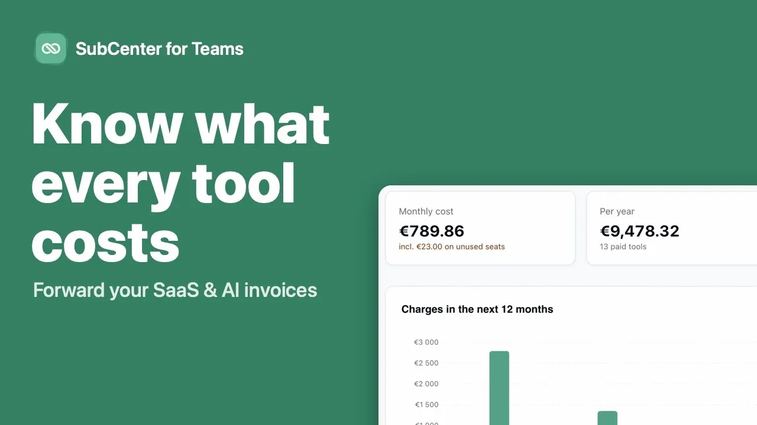This screenshot has height=425, width=757.
Task: Click the Per year label text
Action: (617, 211)
